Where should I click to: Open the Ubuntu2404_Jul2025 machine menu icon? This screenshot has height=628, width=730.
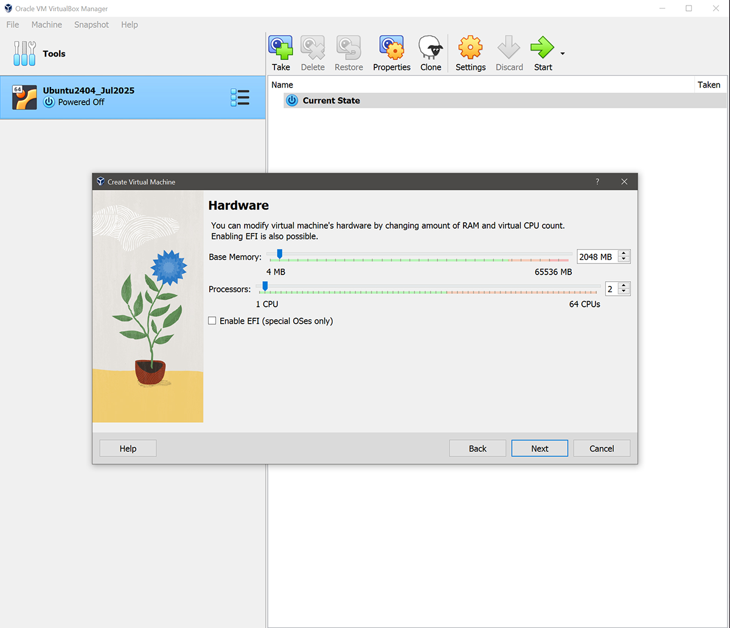click(x=240, y=97)
